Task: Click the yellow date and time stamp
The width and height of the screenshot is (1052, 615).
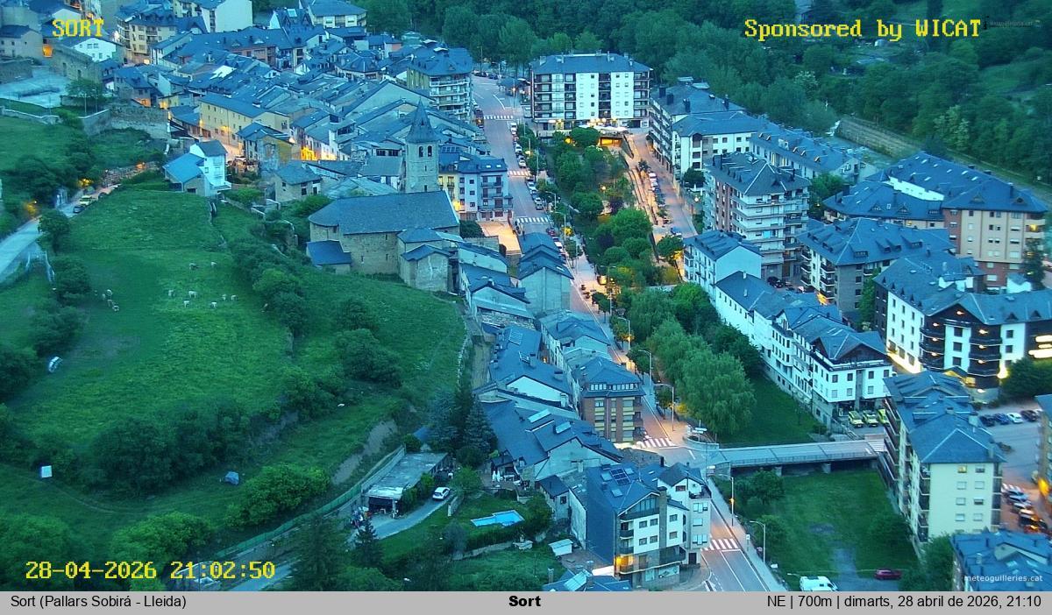Action: click(x=149, y=570)
